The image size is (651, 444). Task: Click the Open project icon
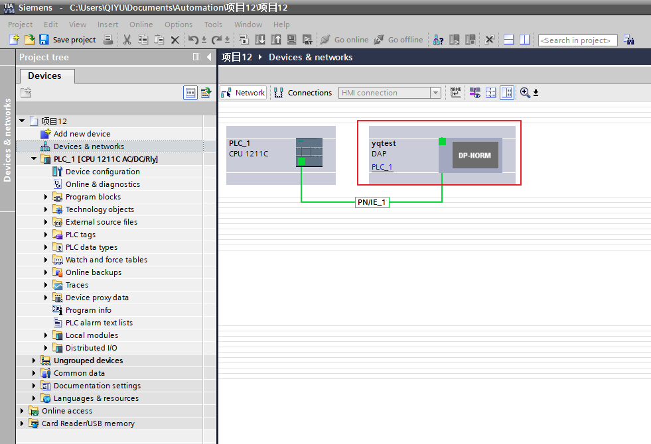pyautogui.click(x=29, y=40)
